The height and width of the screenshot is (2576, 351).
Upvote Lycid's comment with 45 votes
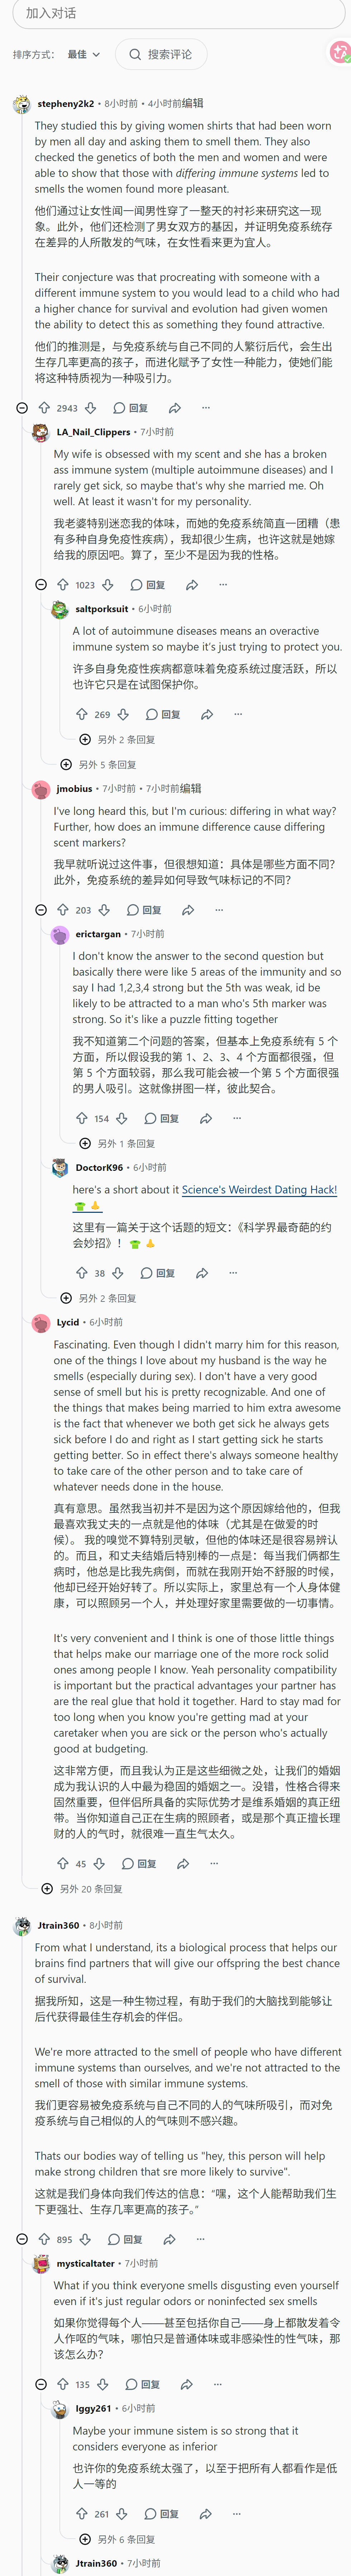63,1864
